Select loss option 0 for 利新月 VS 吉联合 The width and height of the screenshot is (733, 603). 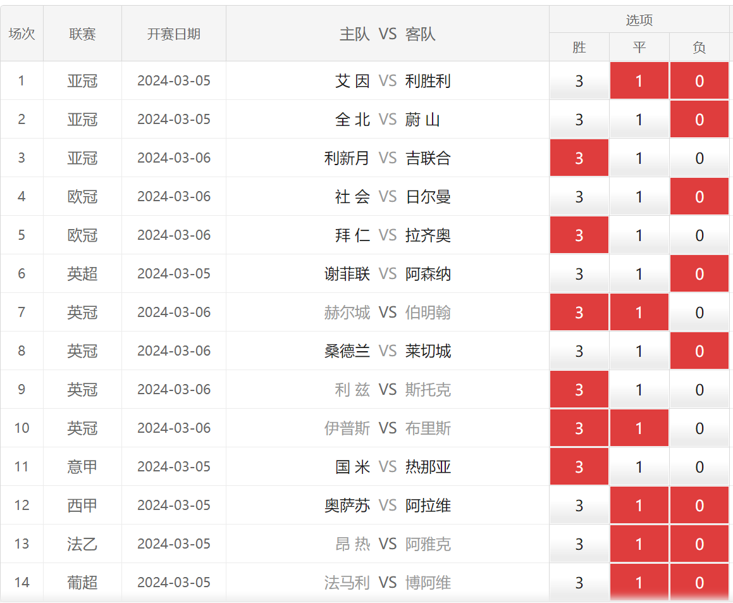click(x=699, y=158)
